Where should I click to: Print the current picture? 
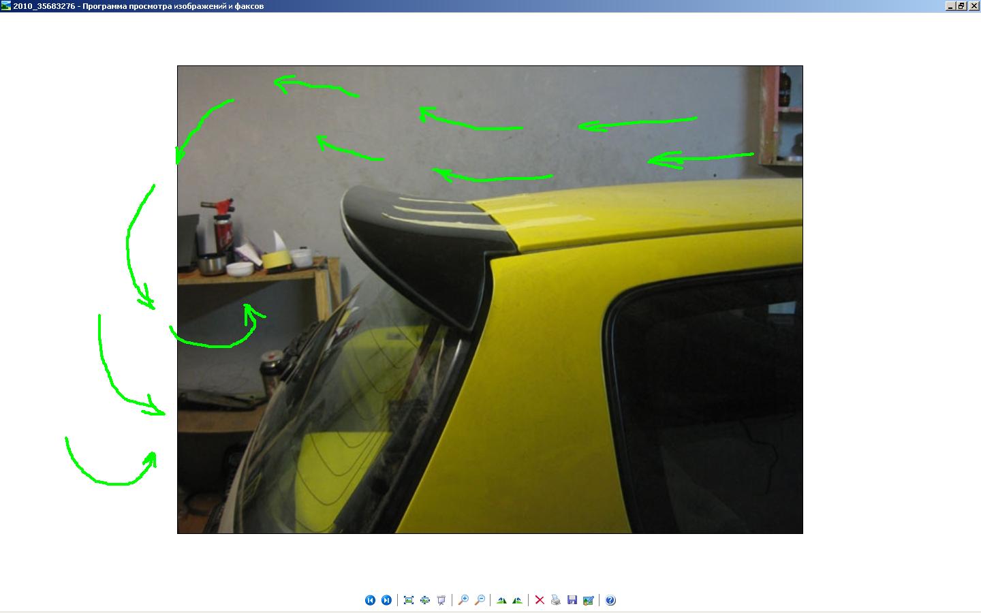pos(556,600)
